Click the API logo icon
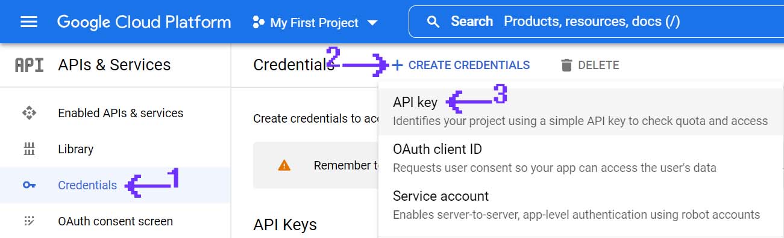784x238 pixels. click(x=29, y=65)
